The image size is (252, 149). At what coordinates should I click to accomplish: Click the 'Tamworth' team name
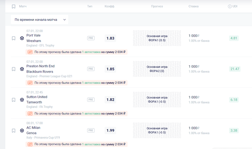tap(34, 102)
